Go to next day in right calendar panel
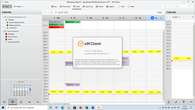 click(x=170, y=17)
